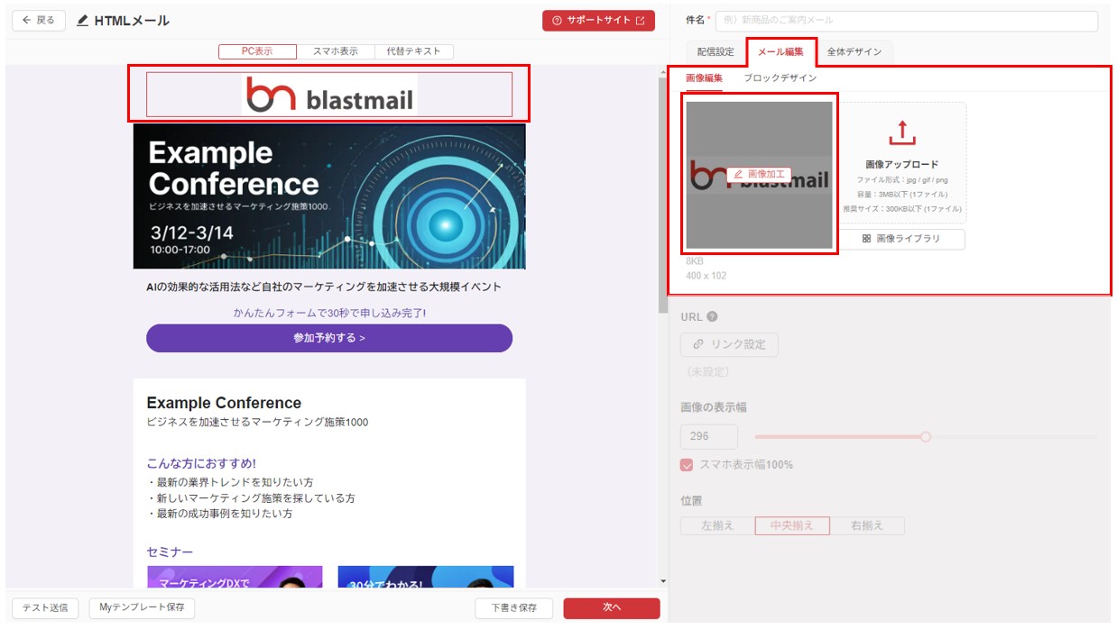Save draft with 下書き保存
This screenshot has height=629, width=1117.
[x=514, y=608]
